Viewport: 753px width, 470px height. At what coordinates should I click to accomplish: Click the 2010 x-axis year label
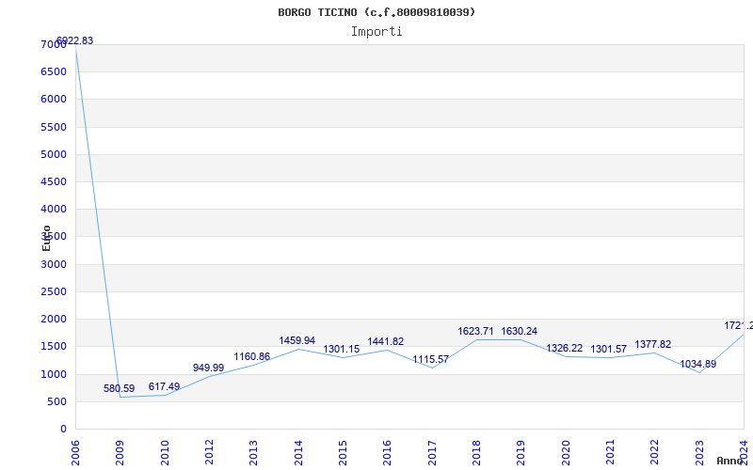165,453
